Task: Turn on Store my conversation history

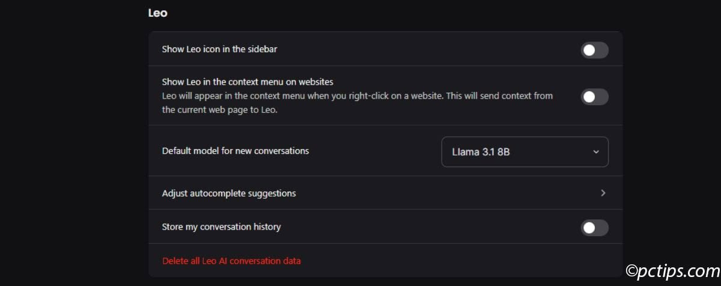Action: pyautogui.click(x=594, y=228)
